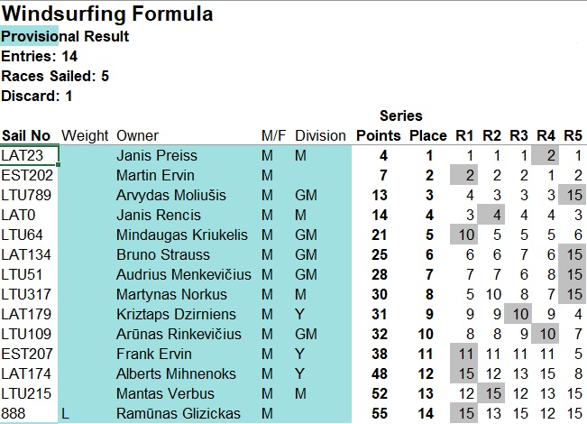Select the LAT23 sail number cell

(x=29, y=155)
